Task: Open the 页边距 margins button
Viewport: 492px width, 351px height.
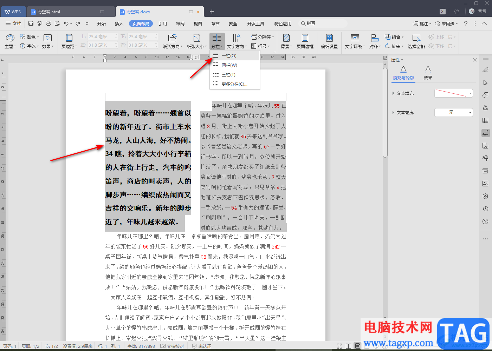Action: (69, 41)
